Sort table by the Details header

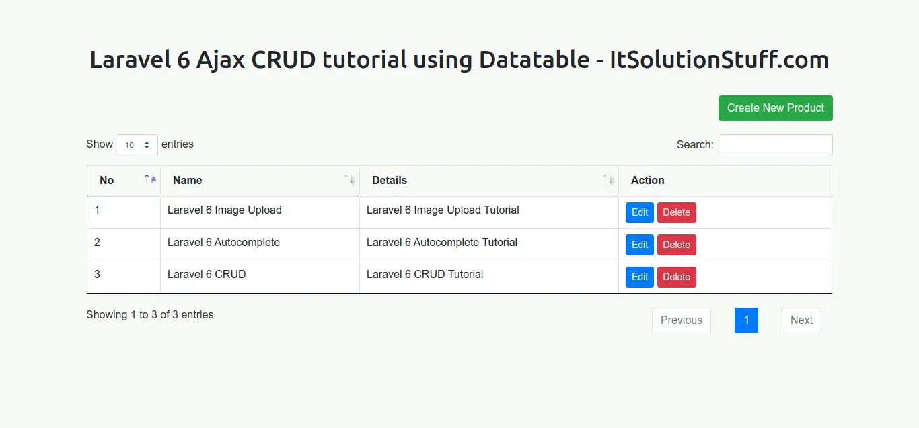390,180
